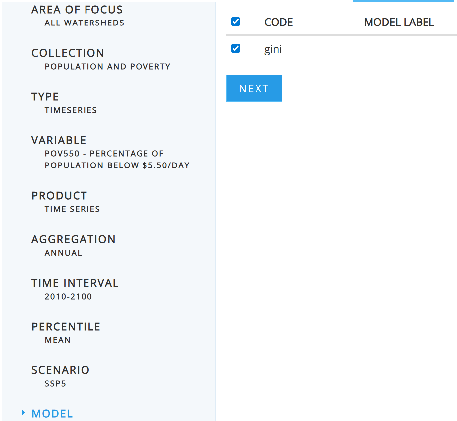Jump to the PRODUCT step
457x421 pixels.
pyautogui.click(x=59, y=196)
